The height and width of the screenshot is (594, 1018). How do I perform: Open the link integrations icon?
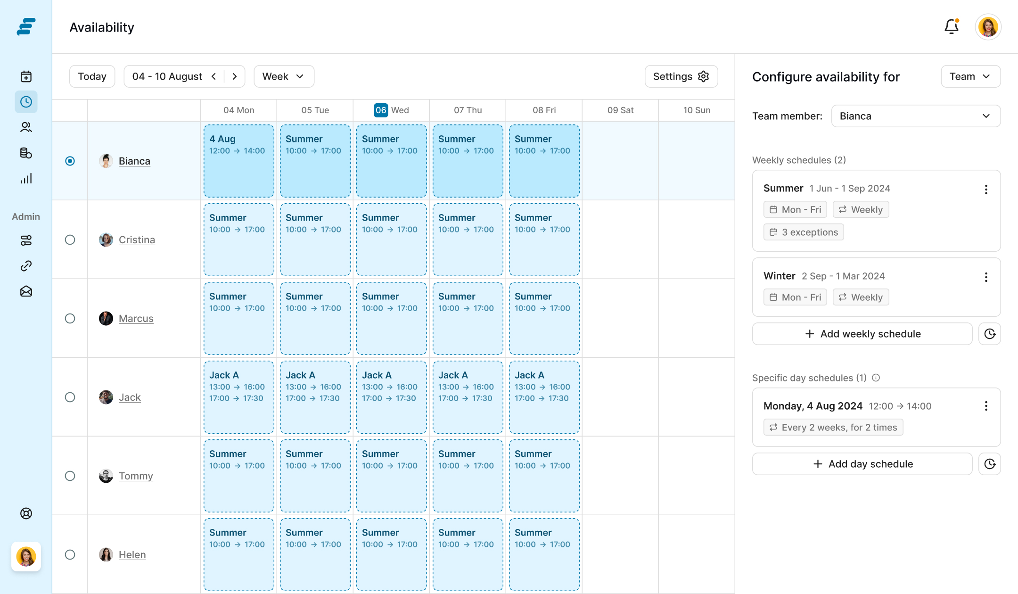coord(26,266)
